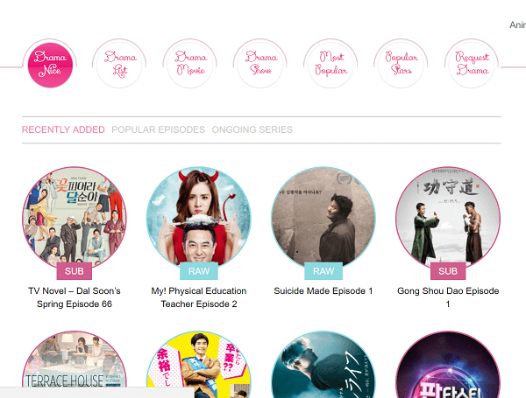This screenshot has width=526, height=398.
Task: Open Gong Shou Dao Episode 1 title link
Action: pos(448,297)
